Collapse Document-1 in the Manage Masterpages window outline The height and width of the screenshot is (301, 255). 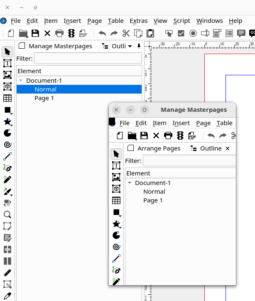point(130,183)
